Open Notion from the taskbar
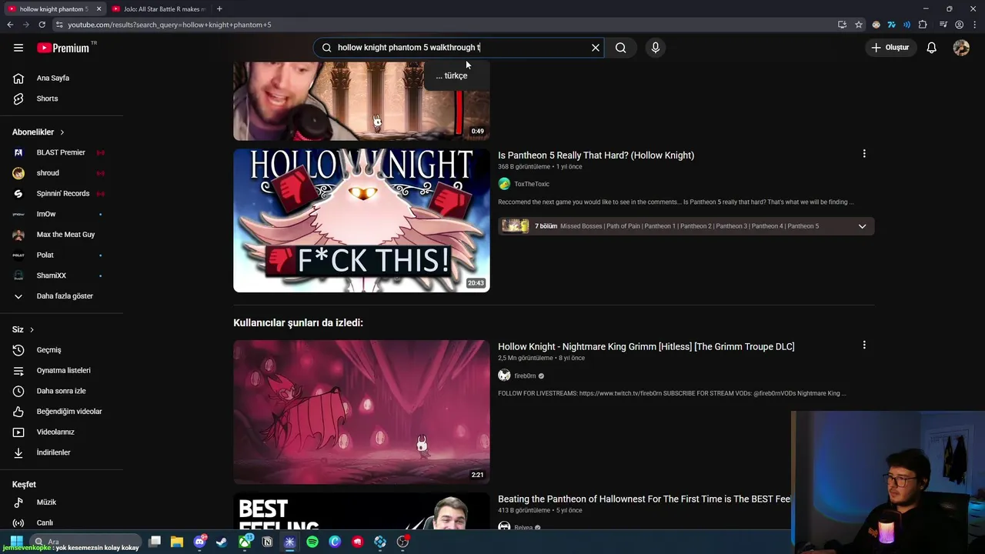985x554 pixels. pos(267,542)
